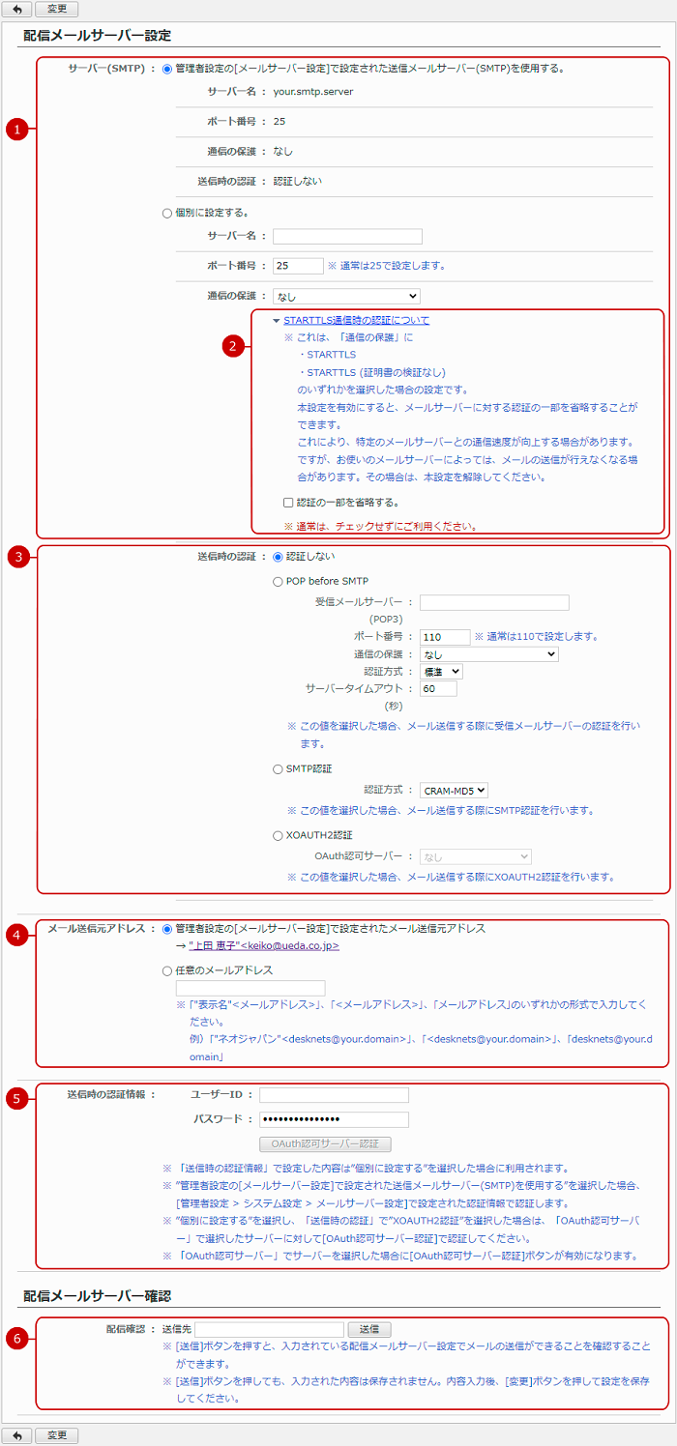
Task: Click the bottom 変更 button
Action: click(x=57, y=1435)
